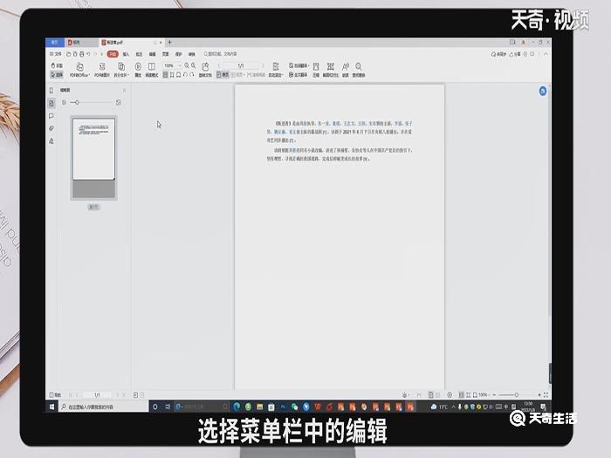Toggle Continuous Reading mode
Viewport: 611px width, 458px height.
pyautogui.click(x=256, y=74)
